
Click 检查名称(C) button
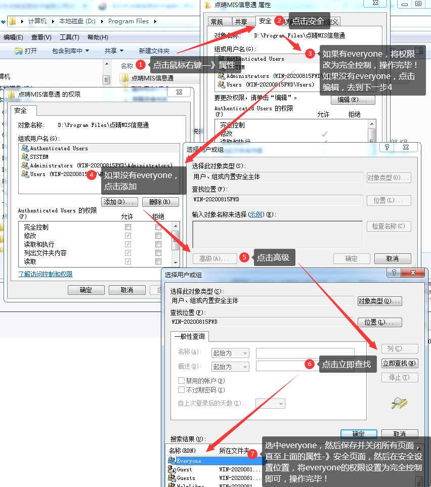click(x=389, y=226)
